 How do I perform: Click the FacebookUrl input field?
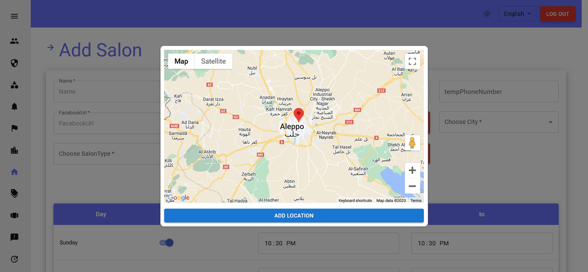[x=107, y=123]
